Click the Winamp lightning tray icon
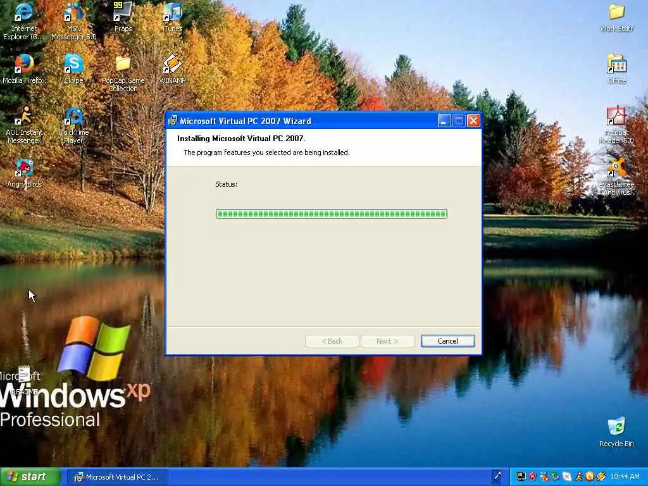 click(x=601, y=477)
